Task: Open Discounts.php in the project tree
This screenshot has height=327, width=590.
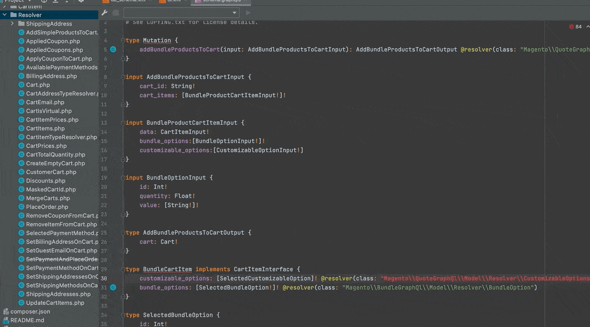Action: (x=46, y=181)
